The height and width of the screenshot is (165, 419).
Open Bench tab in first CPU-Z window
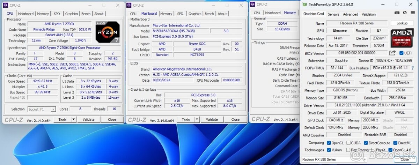86,14
